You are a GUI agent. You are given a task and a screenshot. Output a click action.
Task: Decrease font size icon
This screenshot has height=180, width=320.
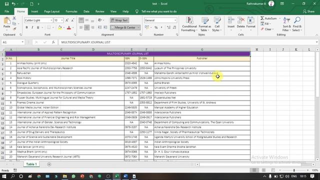tap(72, 20)
